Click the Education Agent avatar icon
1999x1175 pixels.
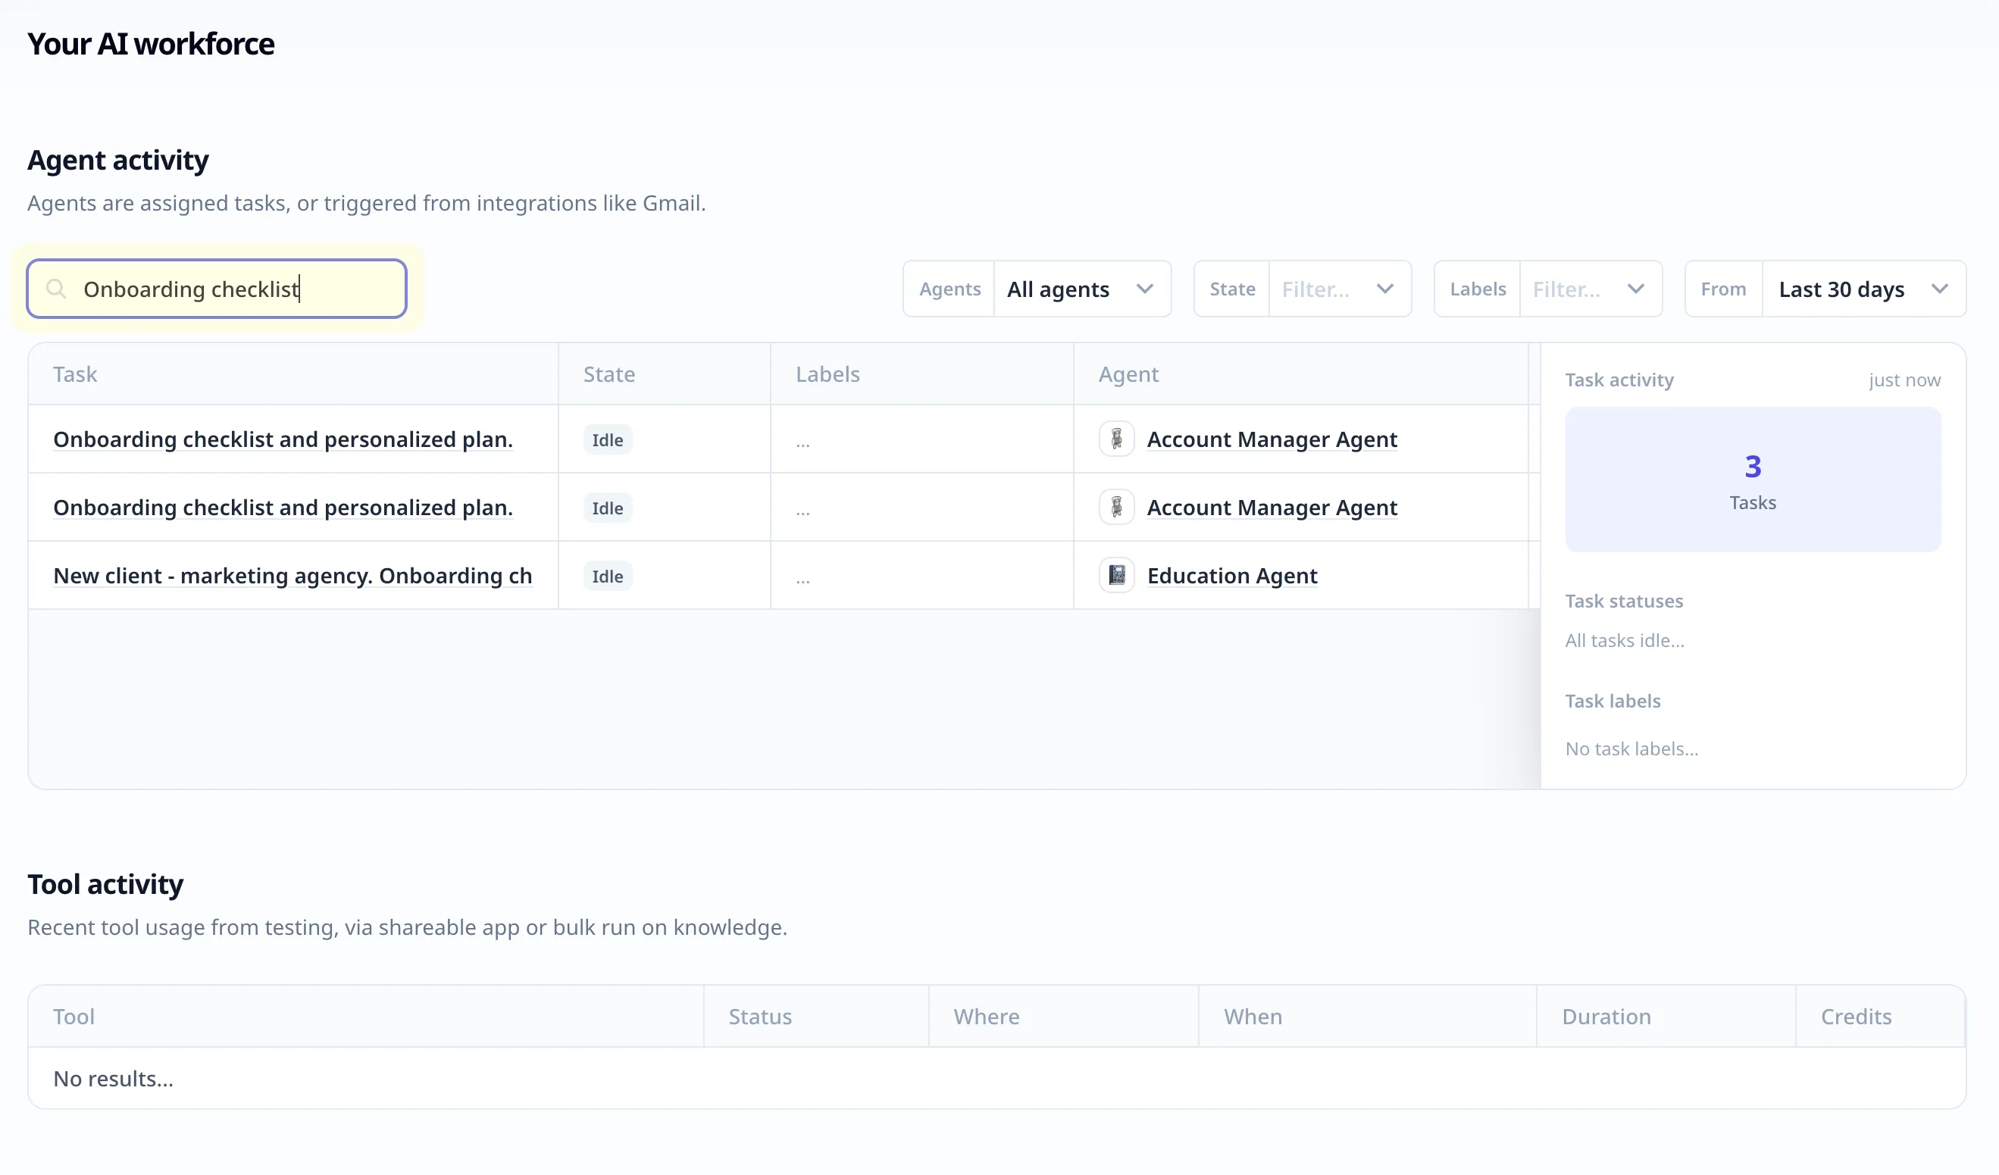tap(1116, 575)
